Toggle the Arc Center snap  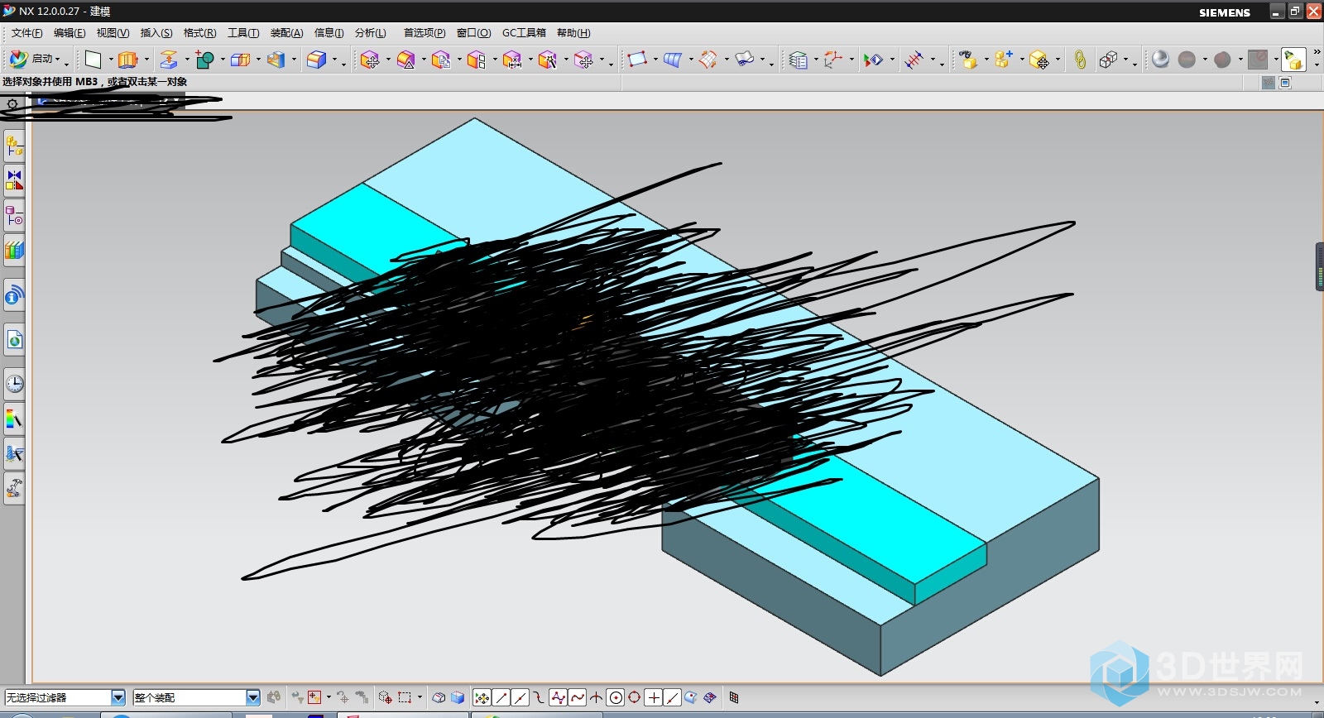coord(616,698)
